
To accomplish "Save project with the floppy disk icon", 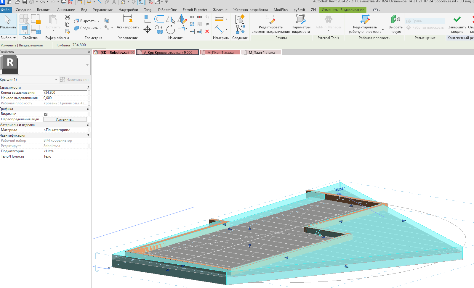I will (x=25, y=2).
